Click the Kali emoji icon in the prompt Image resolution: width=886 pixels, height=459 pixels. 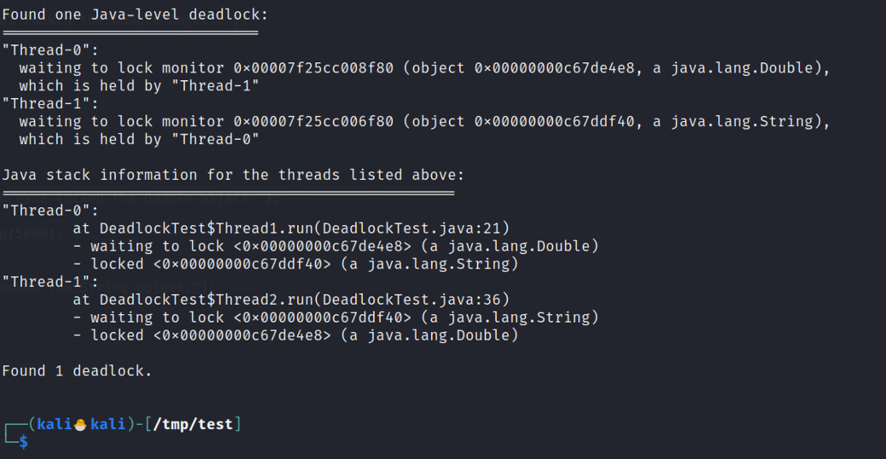point(80,425)
